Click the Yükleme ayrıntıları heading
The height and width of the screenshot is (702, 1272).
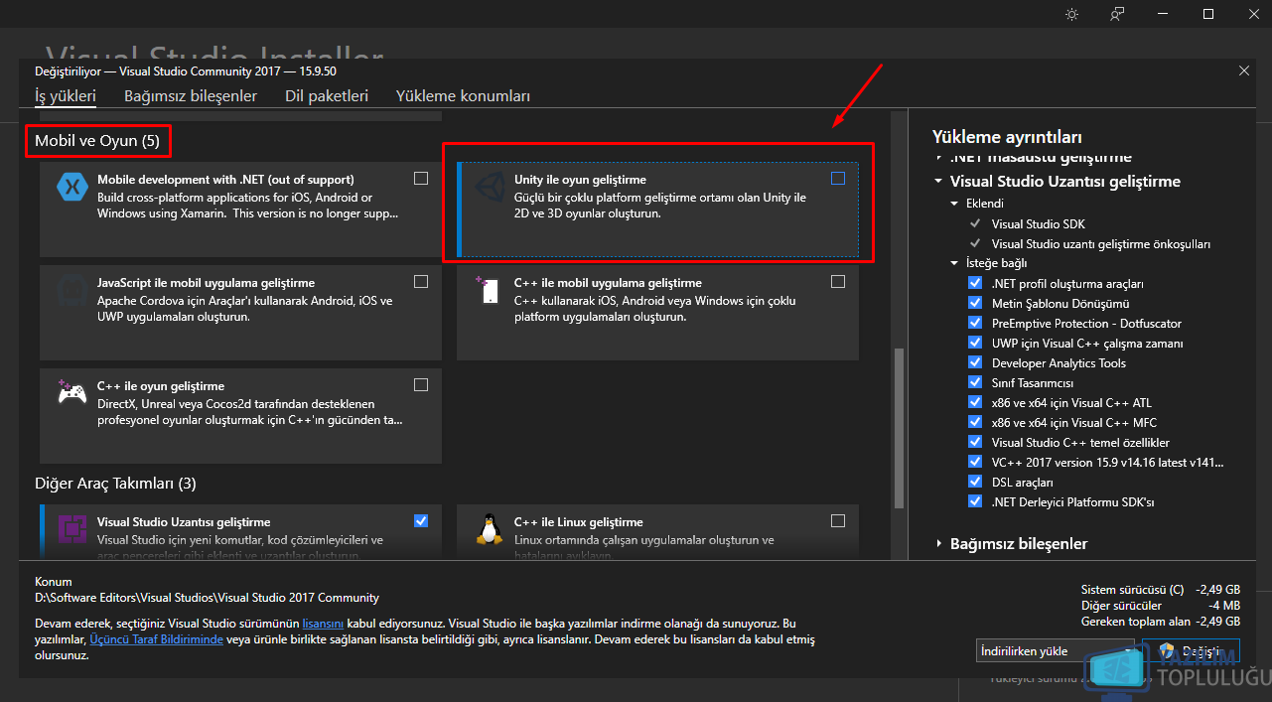[1007, 137]
